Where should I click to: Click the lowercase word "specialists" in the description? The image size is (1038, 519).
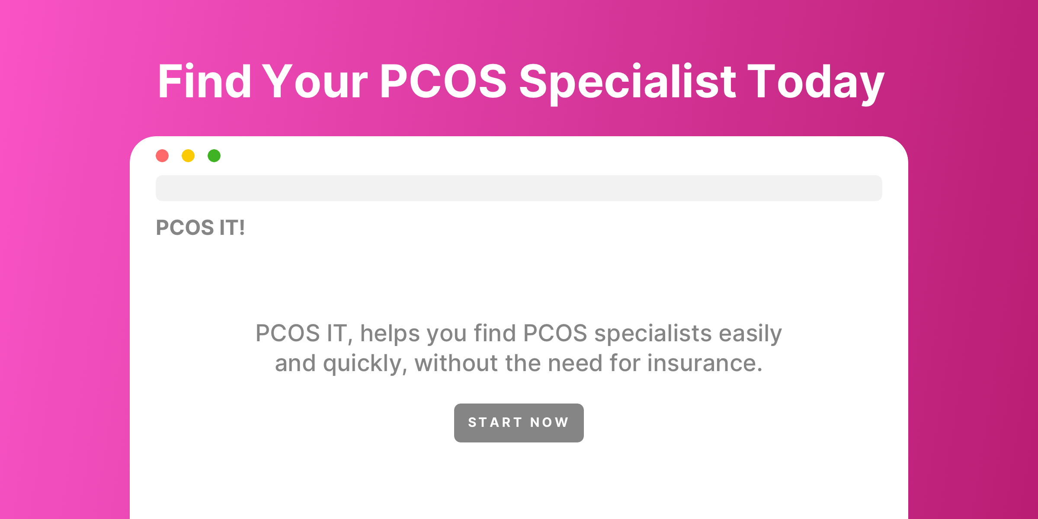(653, 333)
